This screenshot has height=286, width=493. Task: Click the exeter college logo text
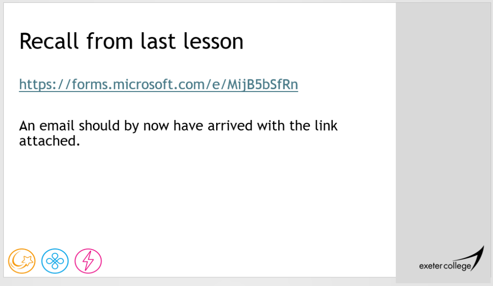coord(444,265)
